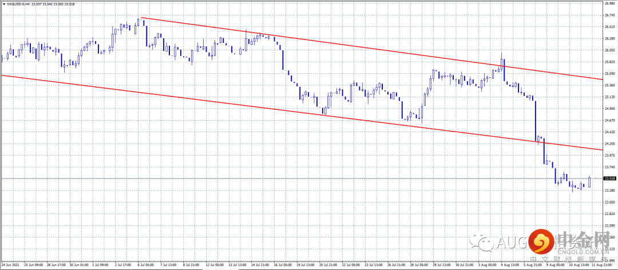618x270 pixels.
Task: Click the 29 Jul 13:00 time label
Action: click(441, 265)
